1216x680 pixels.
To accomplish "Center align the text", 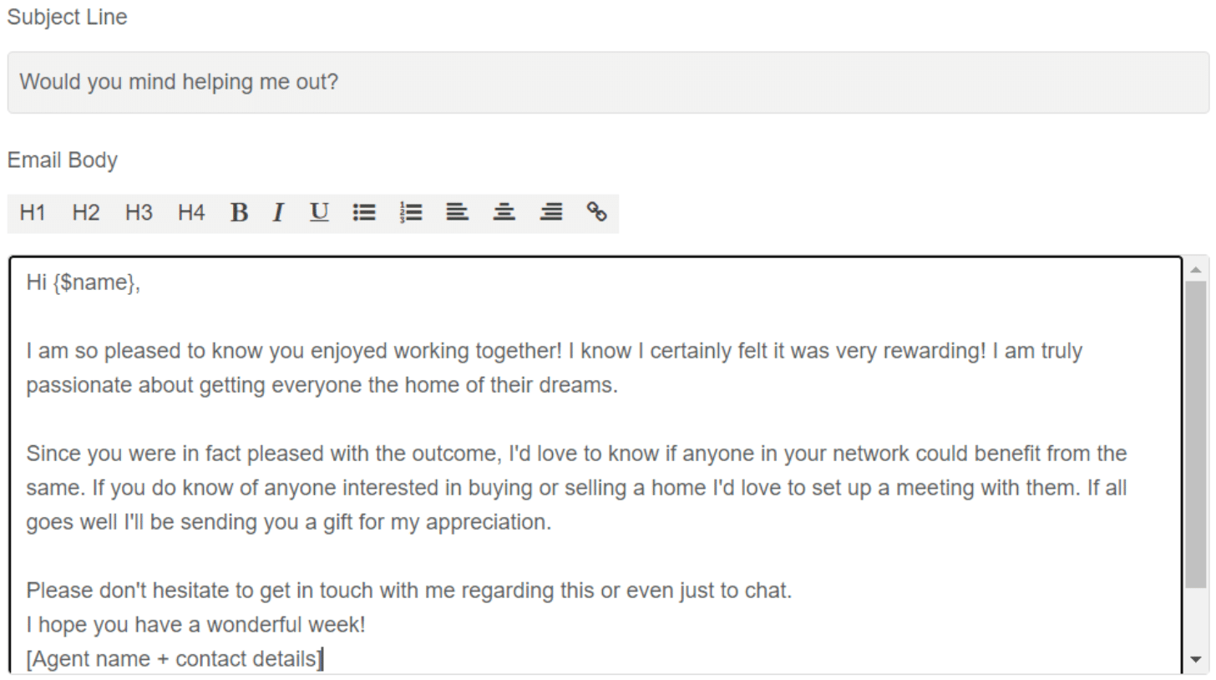I will [x=504, y=213].
